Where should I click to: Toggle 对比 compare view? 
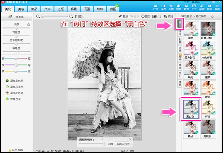(x=157, y=16)
